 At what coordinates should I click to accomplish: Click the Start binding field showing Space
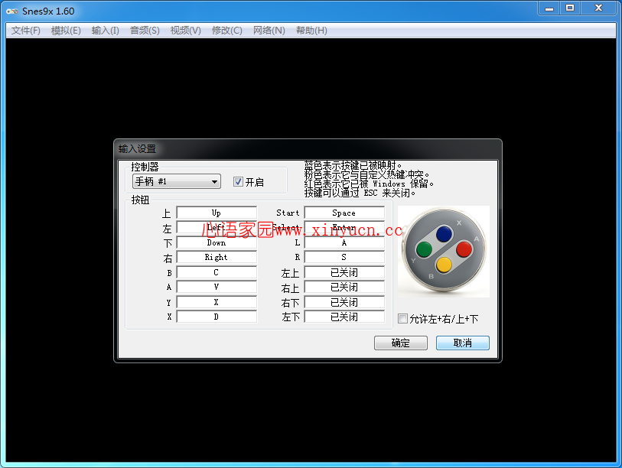(x=344, y=213)
